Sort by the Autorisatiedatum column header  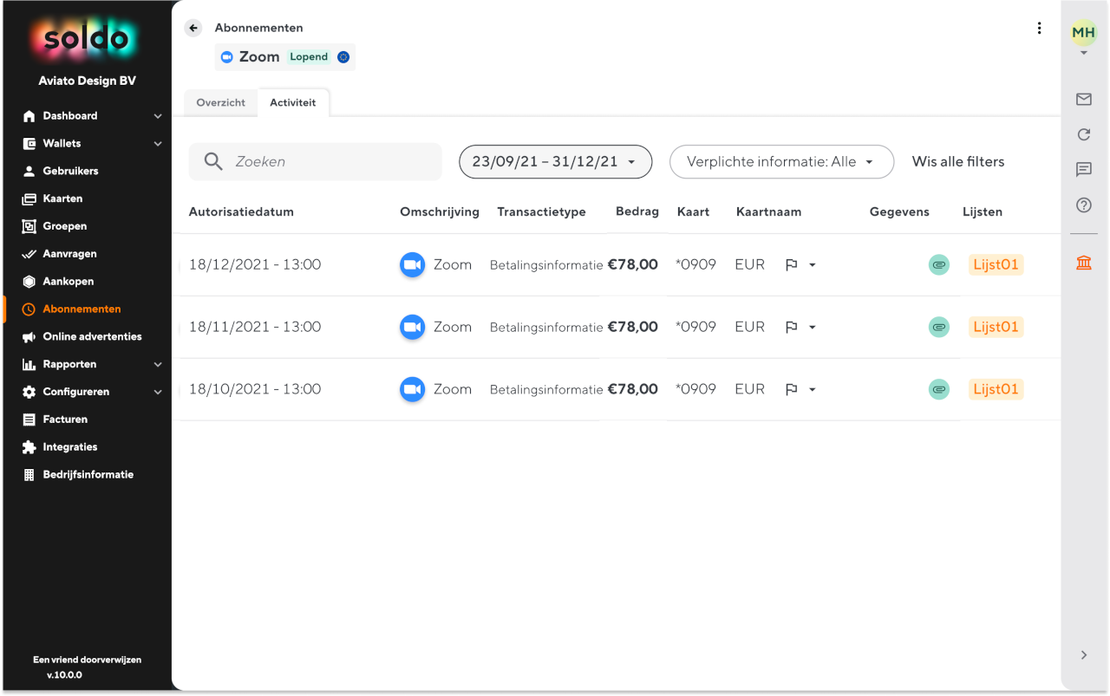tap(241, 211)
